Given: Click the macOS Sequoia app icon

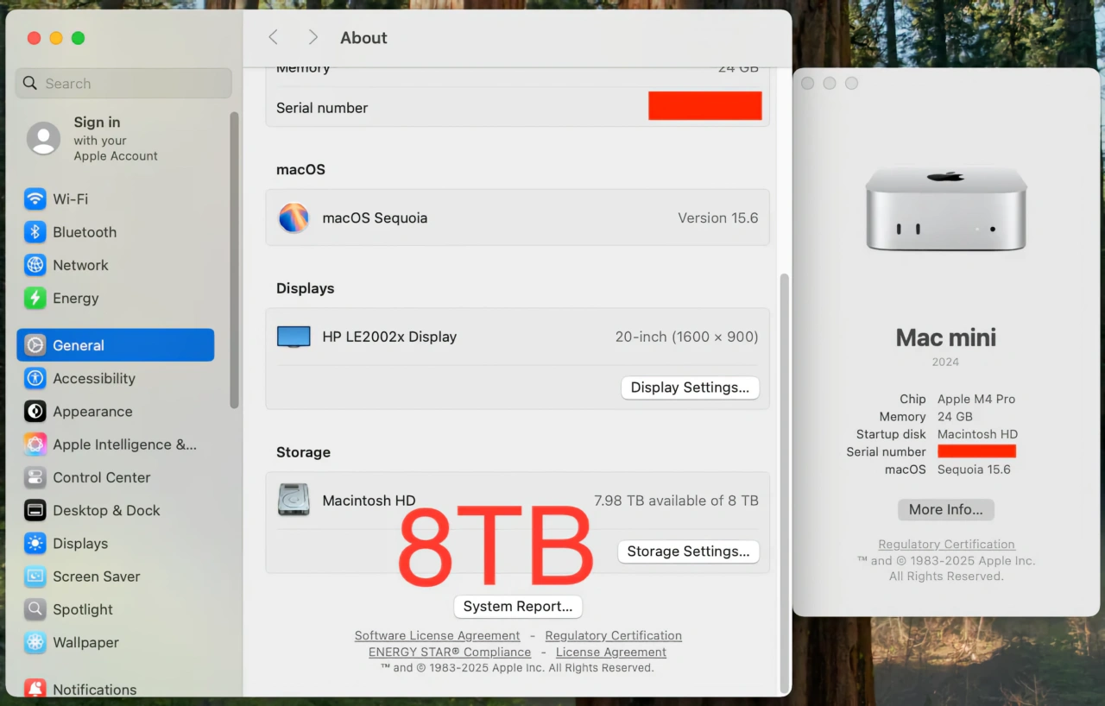Looking at the screenshot, I should tap(294, 217).
